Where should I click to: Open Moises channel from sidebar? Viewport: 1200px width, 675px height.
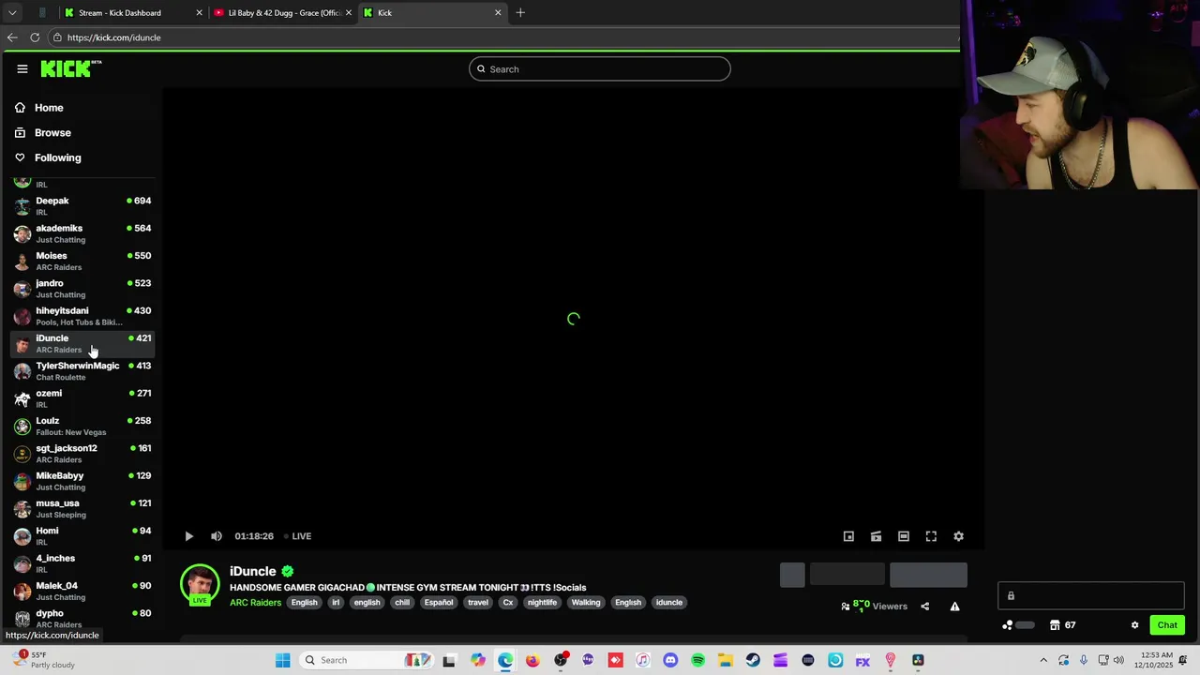pos(82,261)
